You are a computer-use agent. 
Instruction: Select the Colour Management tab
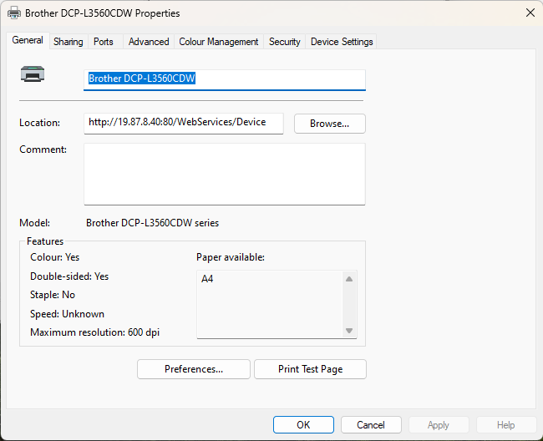[x=219, y=42]
